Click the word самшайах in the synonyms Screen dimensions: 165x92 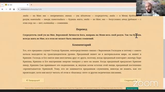click(x=49, y=23)
